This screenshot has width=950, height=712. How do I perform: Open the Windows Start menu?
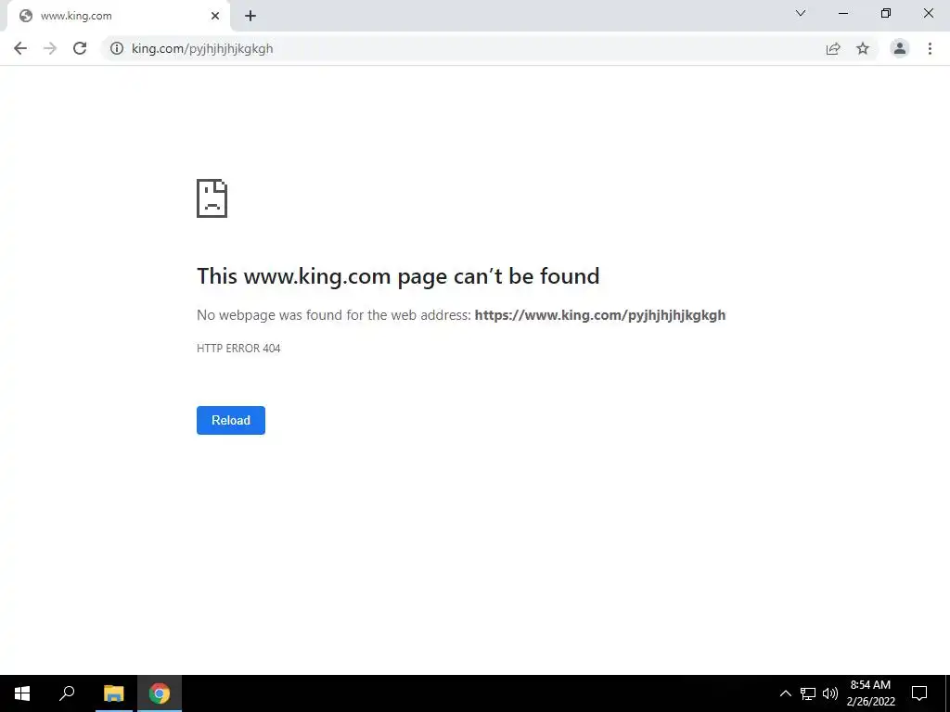click(22, 693)
